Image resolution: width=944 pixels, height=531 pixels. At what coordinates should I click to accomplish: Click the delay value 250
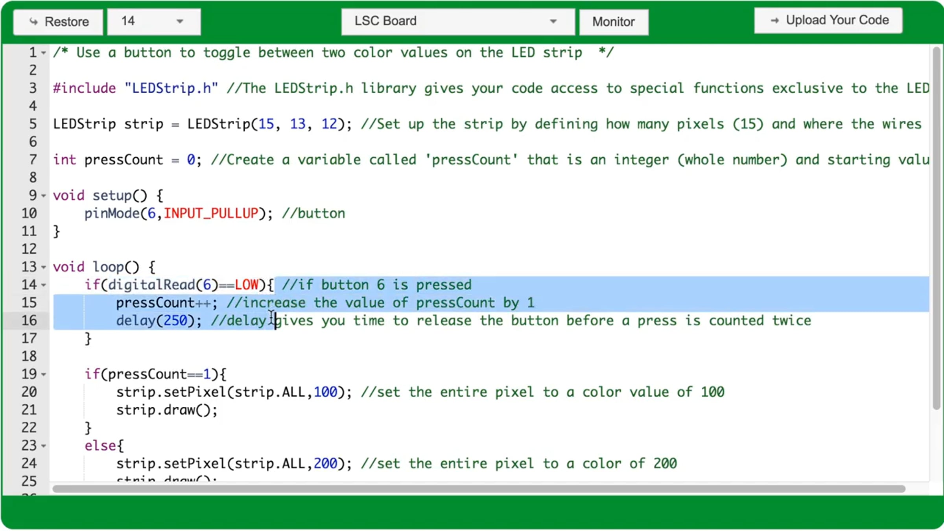click(175, 321)
